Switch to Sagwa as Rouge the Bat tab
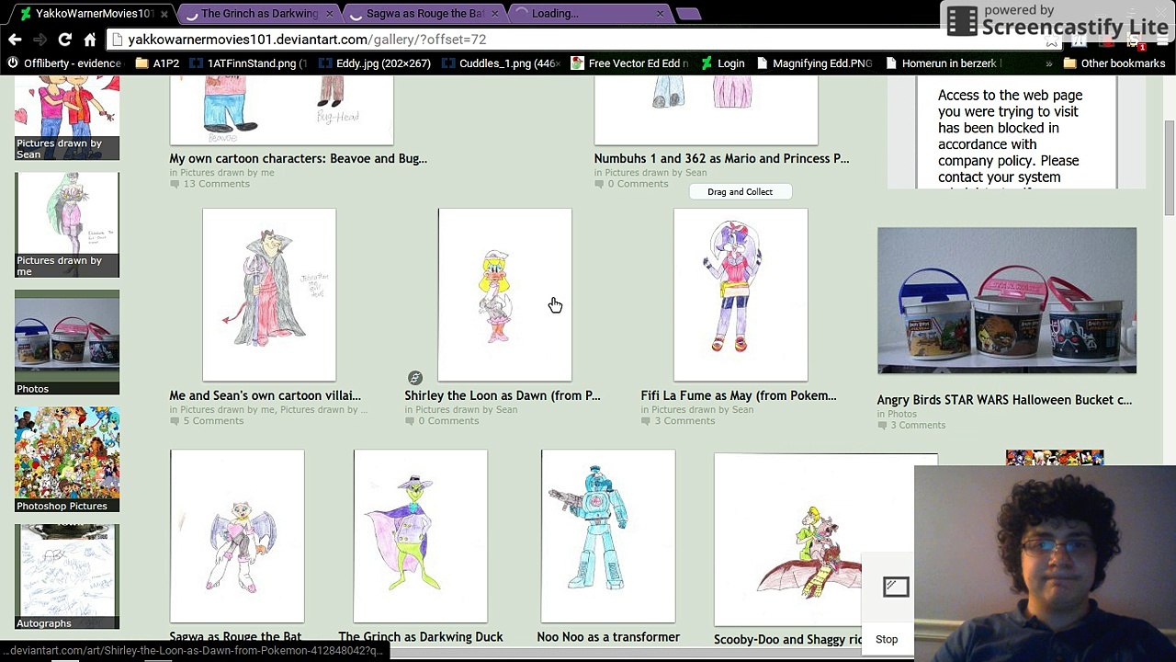The image size is (1176, 662). click(424, 14)
